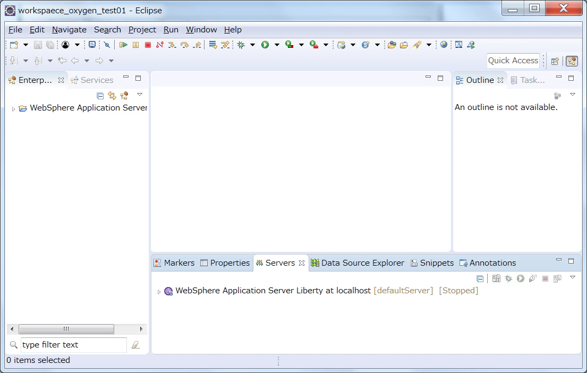Click the Open Perspective icon near Quick Access

555,61
